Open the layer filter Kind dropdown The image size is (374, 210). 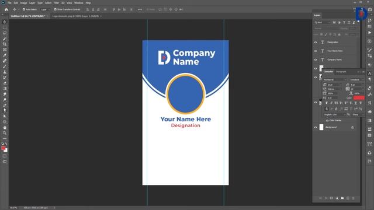point(322,22)
